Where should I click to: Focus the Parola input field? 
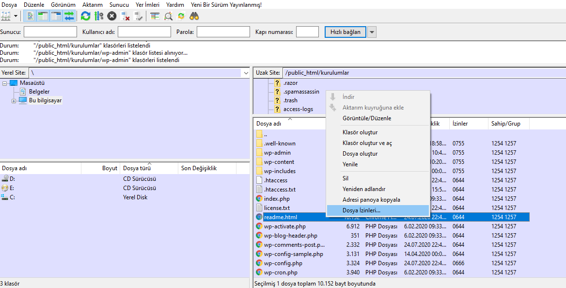pos(223,32)
